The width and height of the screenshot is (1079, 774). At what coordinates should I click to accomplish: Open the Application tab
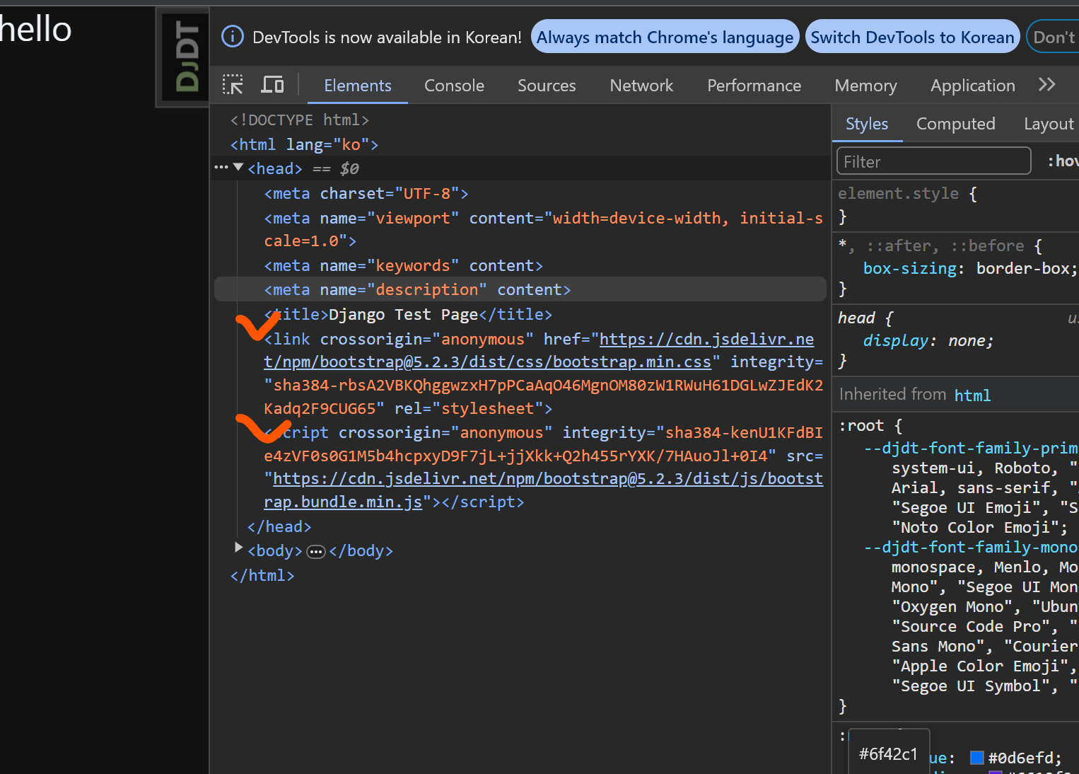(973, 86)
